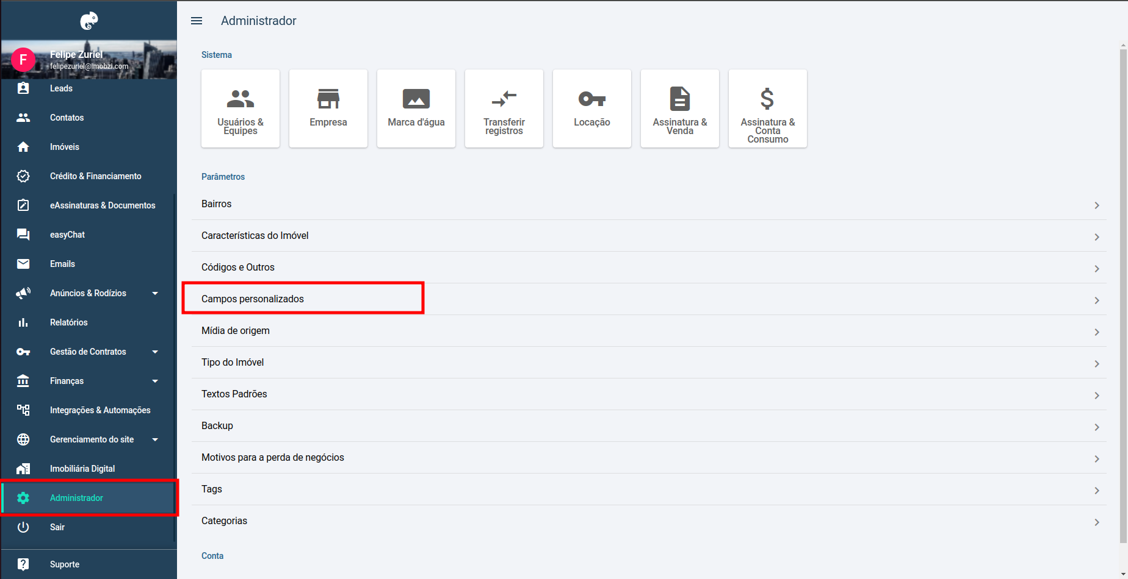Click the Relatórios bar chart icon
Viewport: 1128px width, 579px height.
pyautogui.click(x=23, y=322)
